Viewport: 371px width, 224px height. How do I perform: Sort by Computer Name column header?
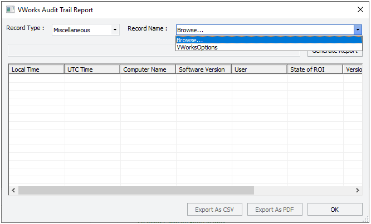point(148,69)
